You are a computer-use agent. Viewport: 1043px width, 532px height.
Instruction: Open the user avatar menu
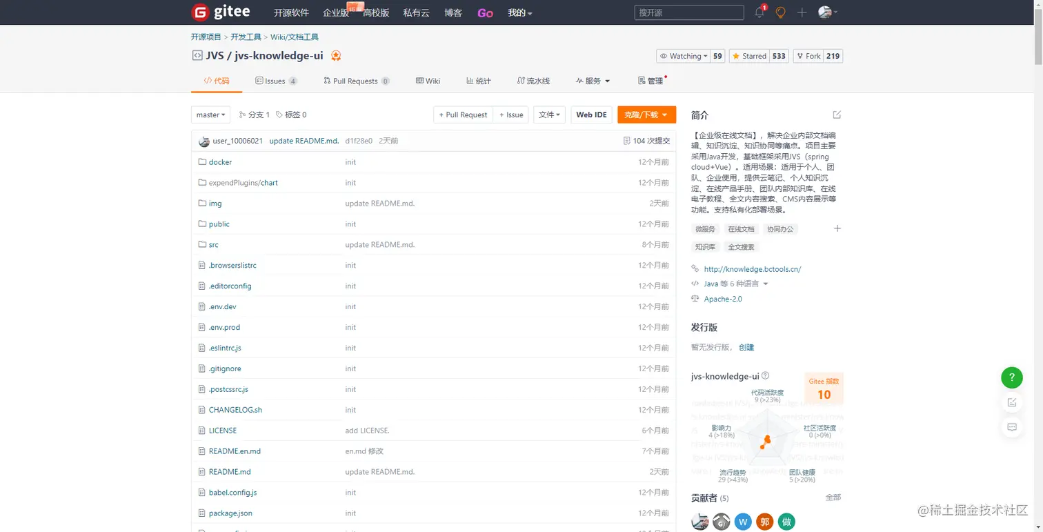(x=827, y=12)
